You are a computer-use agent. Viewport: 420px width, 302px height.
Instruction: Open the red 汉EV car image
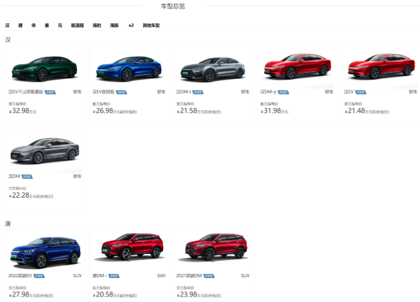click(381, 66)
